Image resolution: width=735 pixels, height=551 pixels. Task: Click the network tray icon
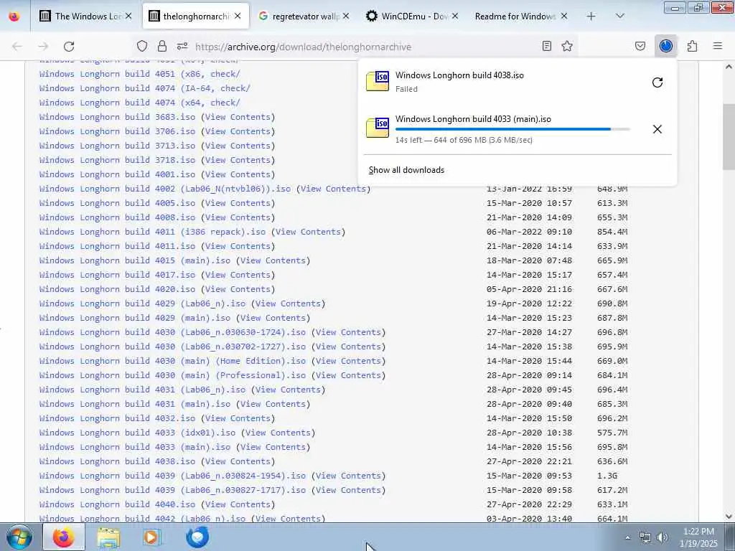[645, 538]
